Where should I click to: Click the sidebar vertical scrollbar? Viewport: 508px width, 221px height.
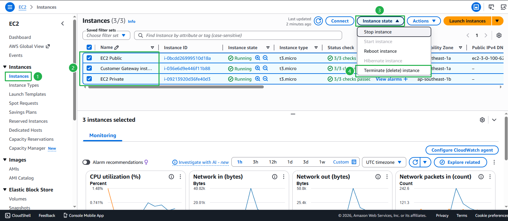75,71
